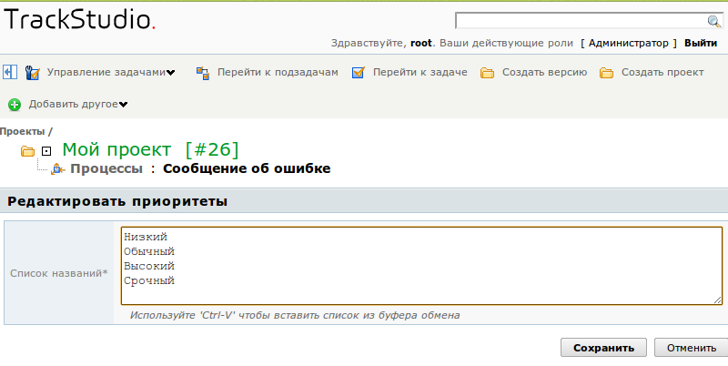
Task: Click the Перейти к подзадачам icon
Action: pos(202,73)
